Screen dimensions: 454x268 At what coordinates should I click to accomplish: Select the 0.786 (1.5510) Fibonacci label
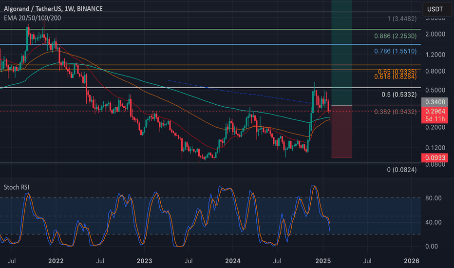[395, 51]
